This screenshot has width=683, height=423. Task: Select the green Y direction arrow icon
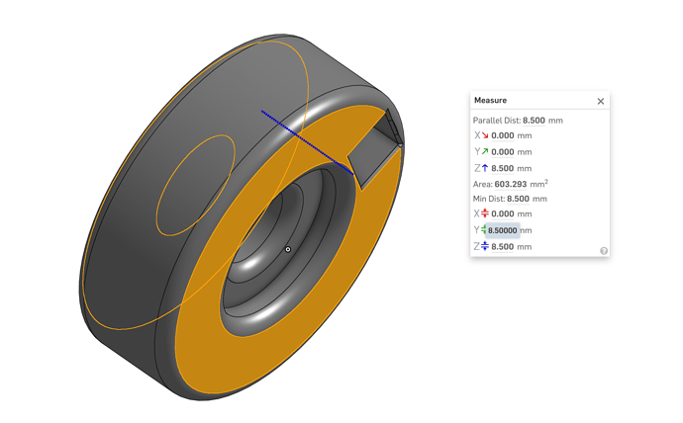[x=485, y=152]
